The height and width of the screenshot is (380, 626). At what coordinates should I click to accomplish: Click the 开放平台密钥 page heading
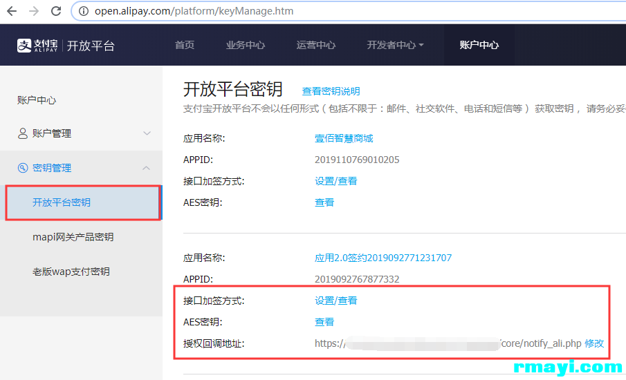(x=233, y=89)
